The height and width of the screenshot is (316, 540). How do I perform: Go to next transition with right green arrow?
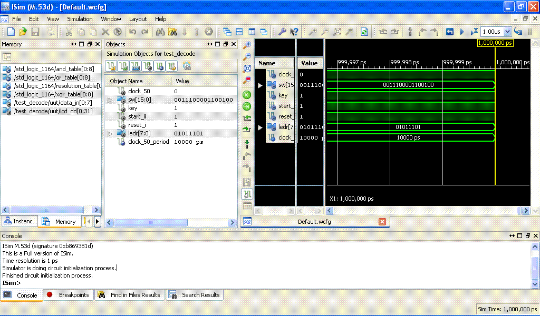pos(247,106)
